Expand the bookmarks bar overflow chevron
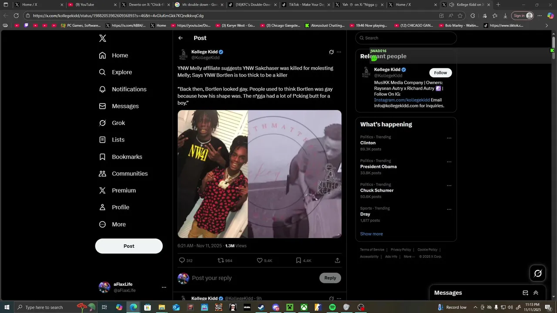The height and width of the screenshot is (313, 557). pos(547,26)
